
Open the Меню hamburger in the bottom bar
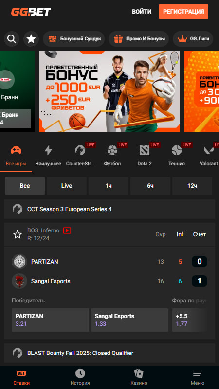click(198, 377)
